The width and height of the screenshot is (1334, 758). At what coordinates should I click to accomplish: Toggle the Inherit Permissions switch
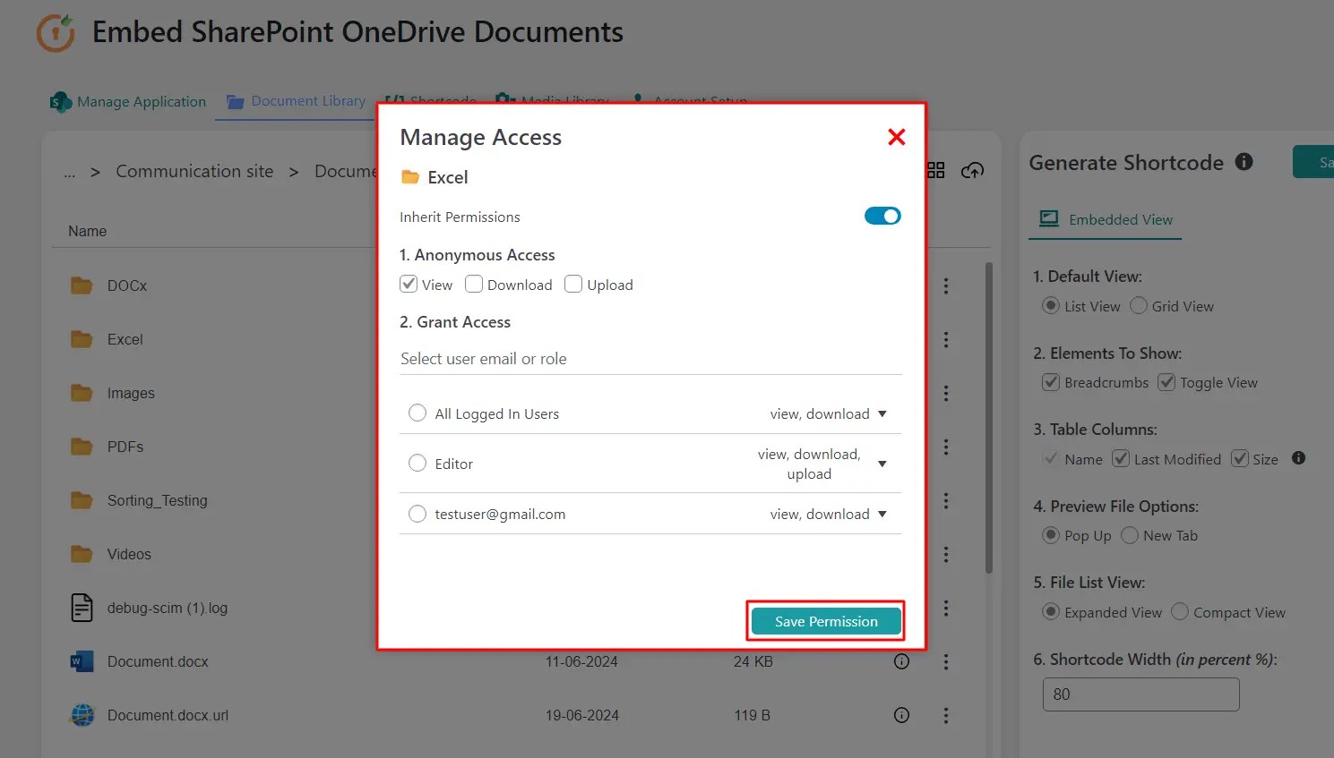coord(882,216)
